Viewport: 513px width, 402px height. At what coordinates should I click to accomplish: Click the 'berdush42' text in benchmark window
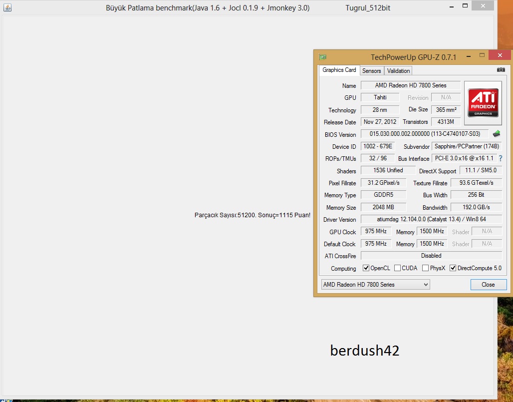[364, 351]
